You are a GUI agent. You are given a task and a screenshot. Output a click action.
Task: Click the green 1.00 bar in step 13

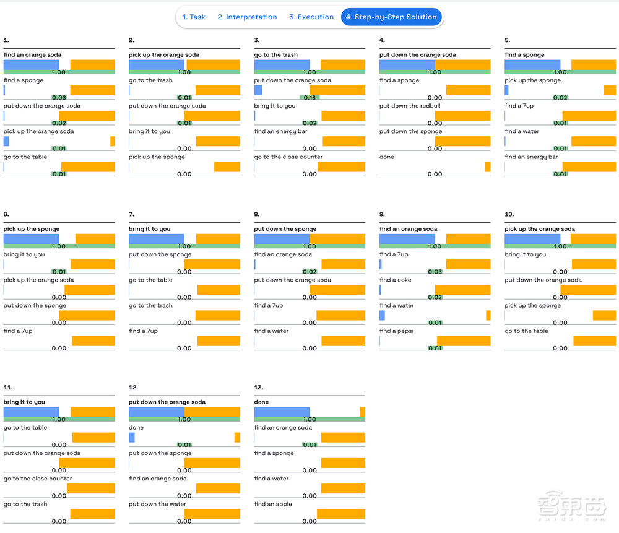pos(309,419)
